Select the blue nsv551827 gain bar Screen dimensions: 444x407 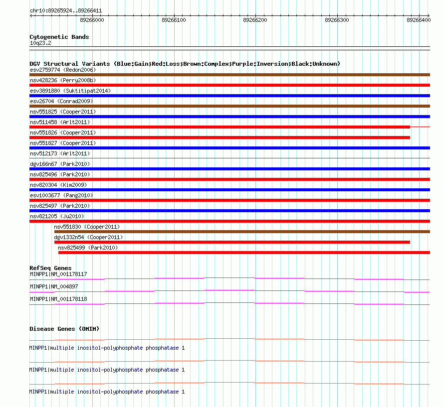[x=229, y=148]
